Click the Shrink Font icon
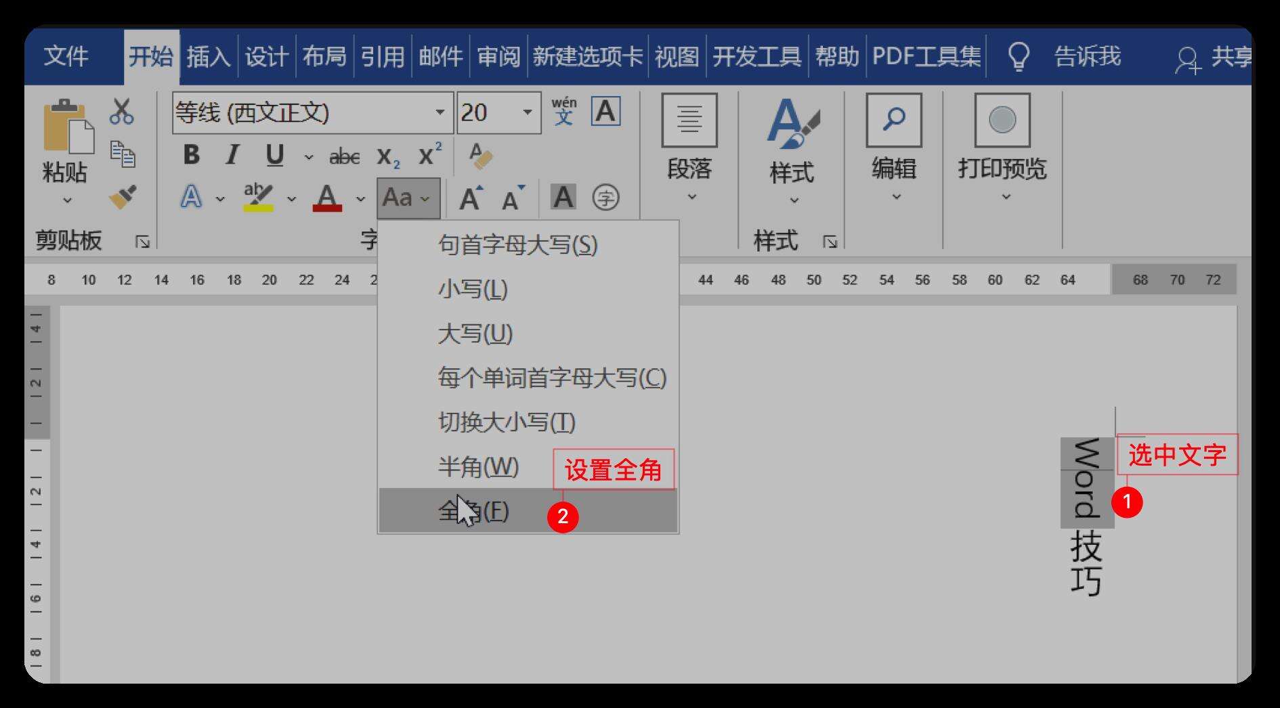Viewport: 1280px width, 708px height. (x=513, y=198)
